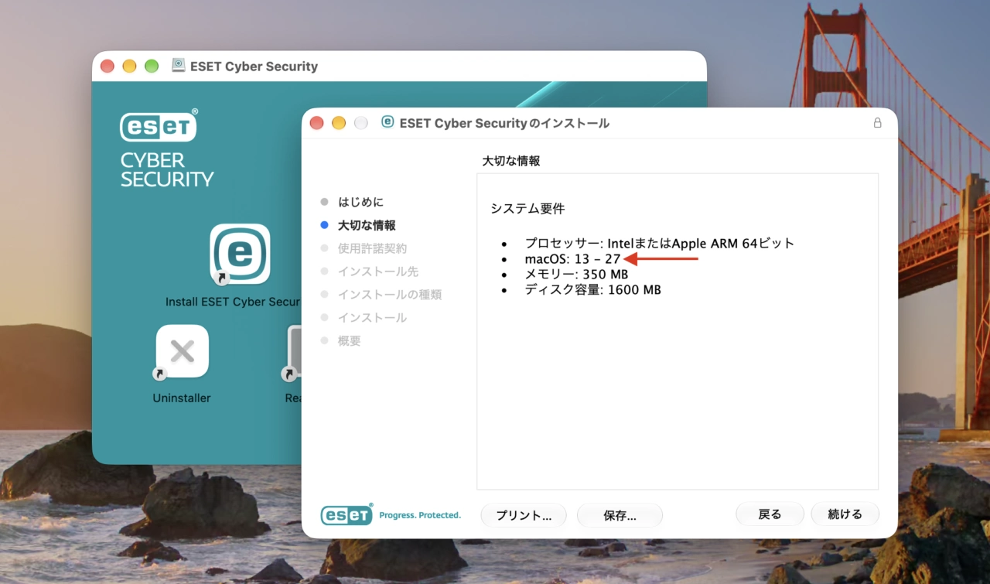This screenshot has width=990, height=584.
Task: Minimize the ESET Cyber Security disk window
Action: click(129, 67)
